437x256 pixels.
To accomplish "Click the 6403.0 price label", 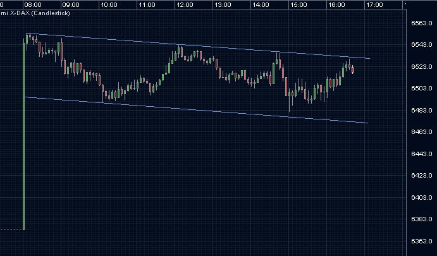I will click(422, 197).
